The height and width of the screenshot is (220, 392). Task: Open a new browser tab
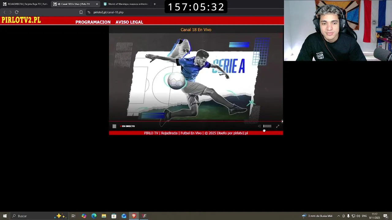click(155, 4)
